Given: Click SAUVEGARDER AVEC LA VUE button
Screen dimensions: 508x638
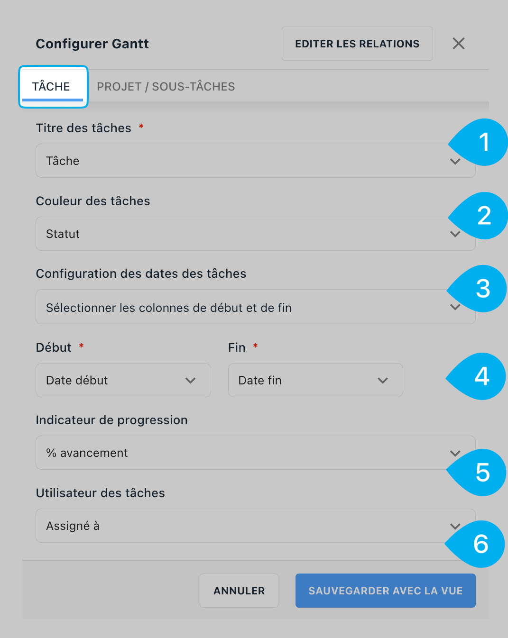Looking at the screenshot, I should tap(386, 591).
